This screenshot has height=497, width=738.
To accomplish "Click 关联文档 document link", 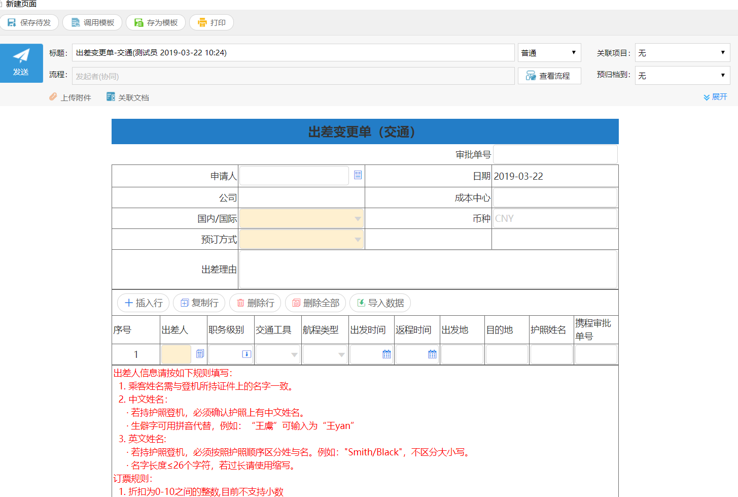I will tap(128, 97).
